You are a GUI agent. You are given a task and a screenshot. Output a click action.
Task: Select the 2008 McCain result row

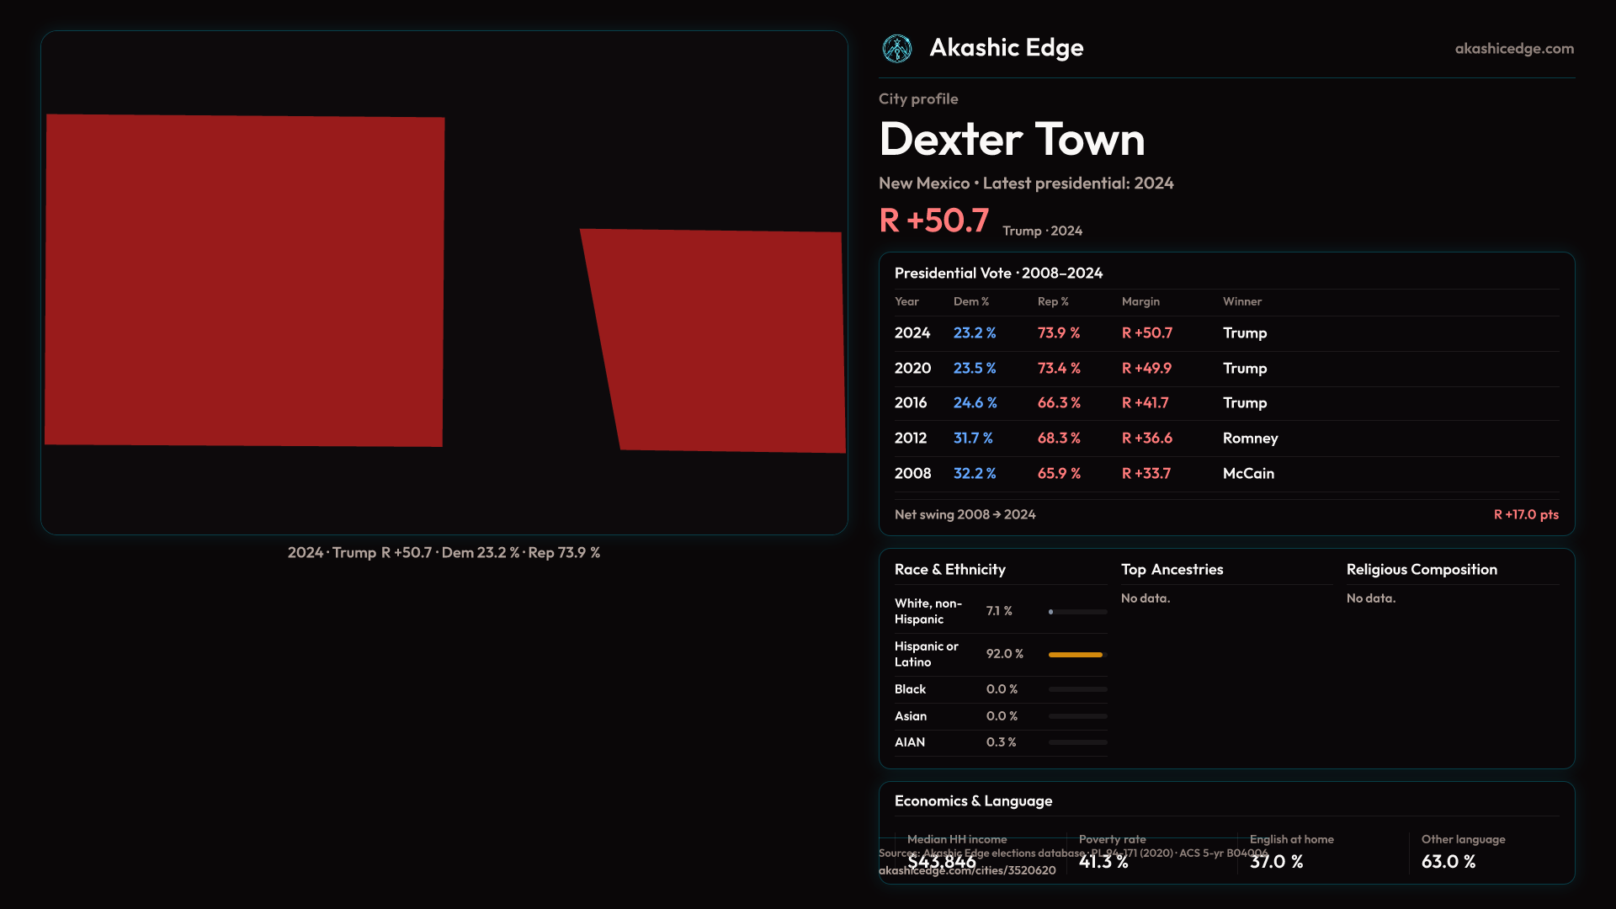1225,474
